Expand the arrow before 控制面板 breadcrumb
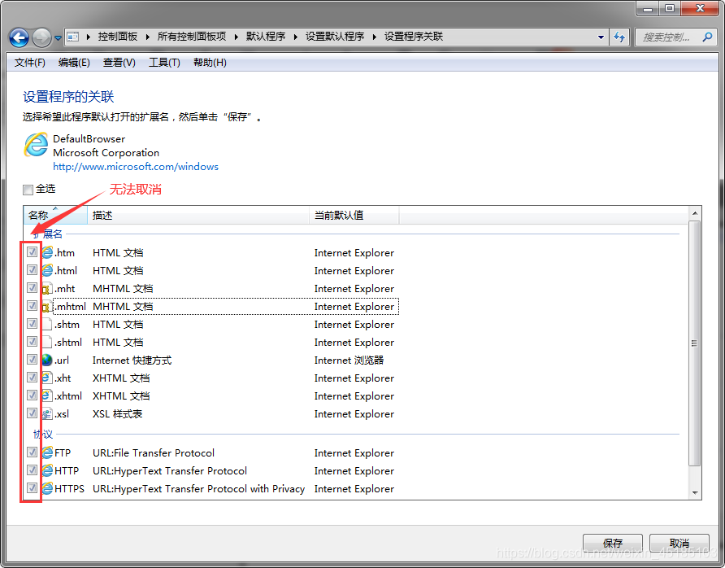Viewport: 725px width, 568px height. tap(89, 37)
